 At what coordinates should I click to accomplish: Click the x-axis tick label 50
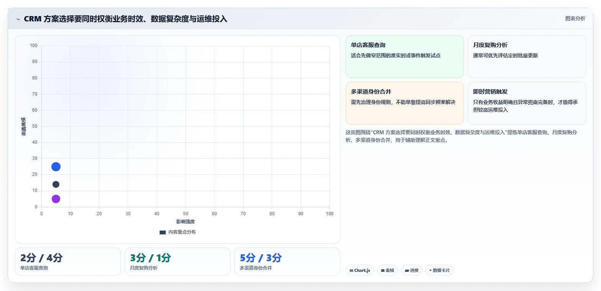click(x=186, y=214)
